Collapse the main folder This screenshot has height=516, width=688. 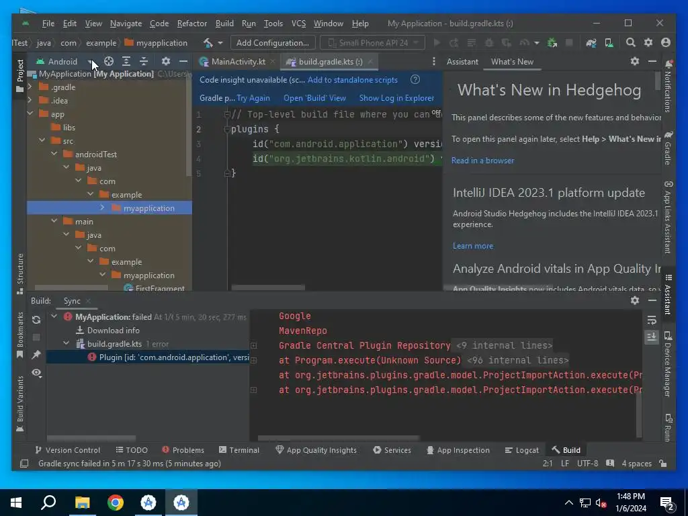click(54, 221)
